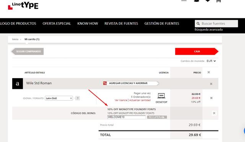The image size is (245, 142).
Task: Open Búsqueda avanzada link
Action: pyautogui.click(x=208, y=29)
